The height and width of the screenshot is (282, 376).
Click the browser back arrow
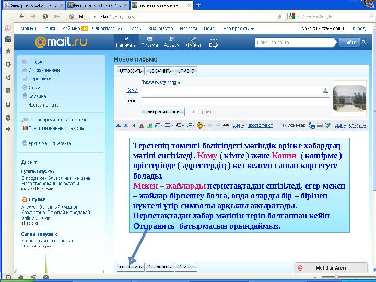[x=22, y=16]
